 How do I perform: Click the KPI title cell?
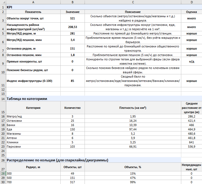pyautogui.click(x=33, y=7)
